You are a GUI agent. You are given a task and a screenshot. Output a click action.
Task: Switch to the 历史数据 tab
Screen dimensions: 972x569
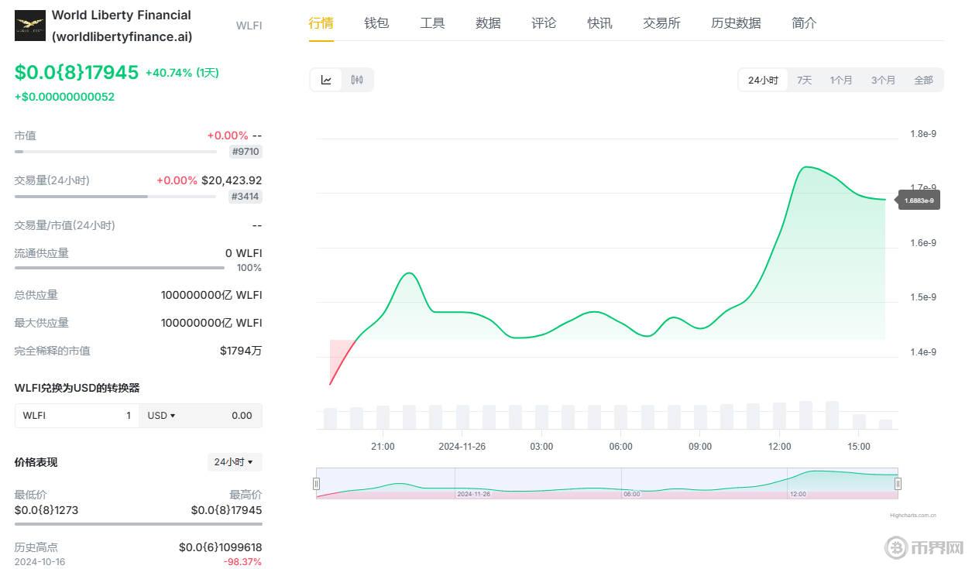click(736, 23)
